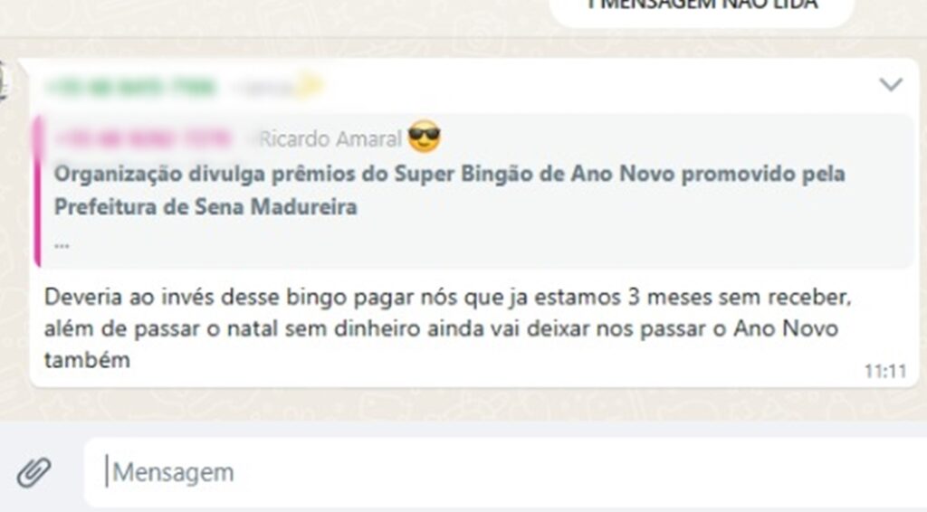
Task: Click the 1 MENSAGEM NÃO LIDA banner
Action: [x=702, y=7]
